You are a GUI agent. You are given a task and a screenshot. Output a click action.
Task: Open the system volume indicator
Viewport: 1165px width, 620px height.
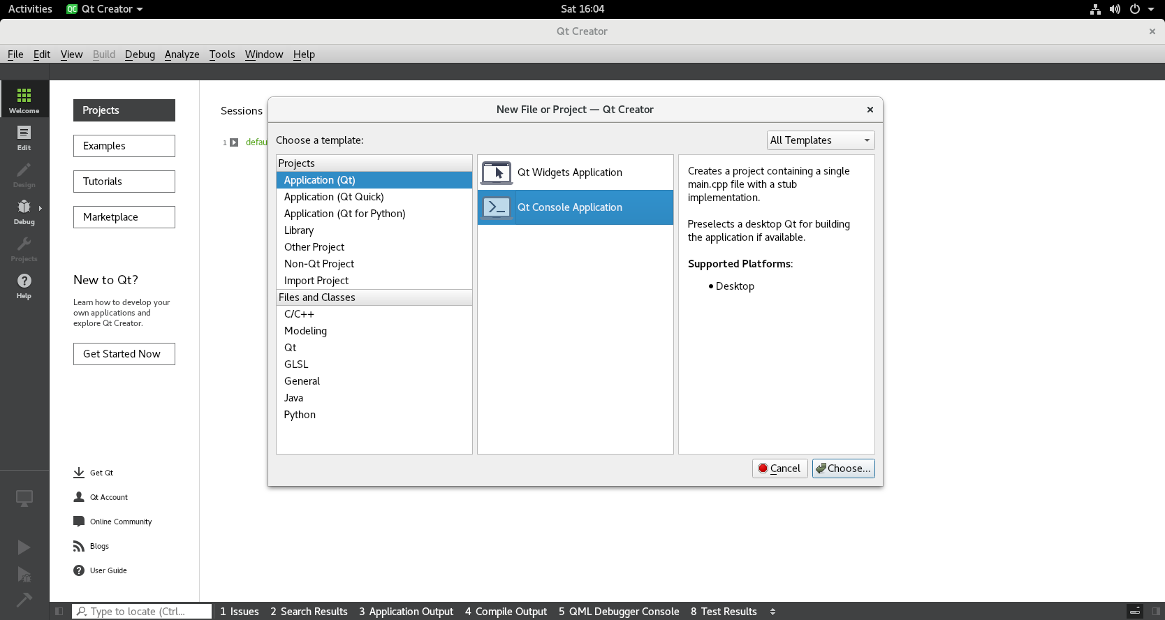tap(1115, 9)
